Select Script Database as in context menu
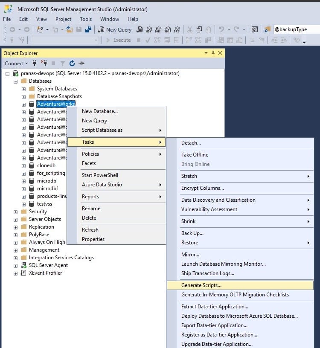 [116, 130]
